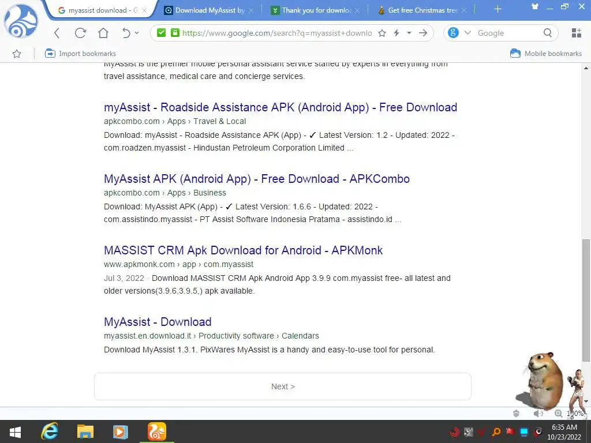Open the media player taskbar icon

pyautogui.click(x=121, y=431)
